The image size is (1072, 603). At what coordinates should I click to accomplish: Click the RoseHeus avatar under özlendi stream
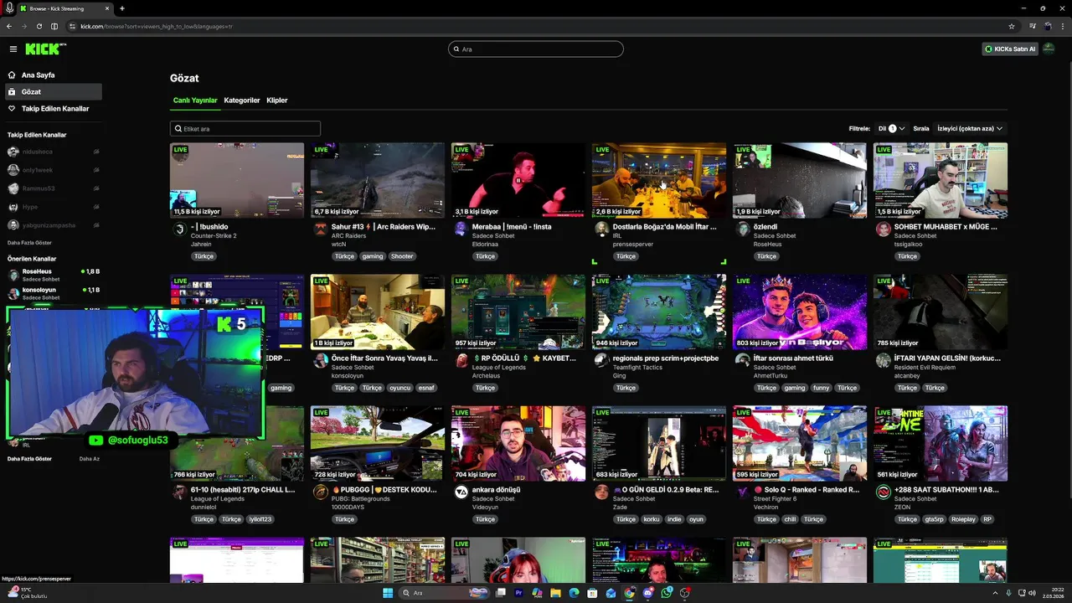(742, 229)
